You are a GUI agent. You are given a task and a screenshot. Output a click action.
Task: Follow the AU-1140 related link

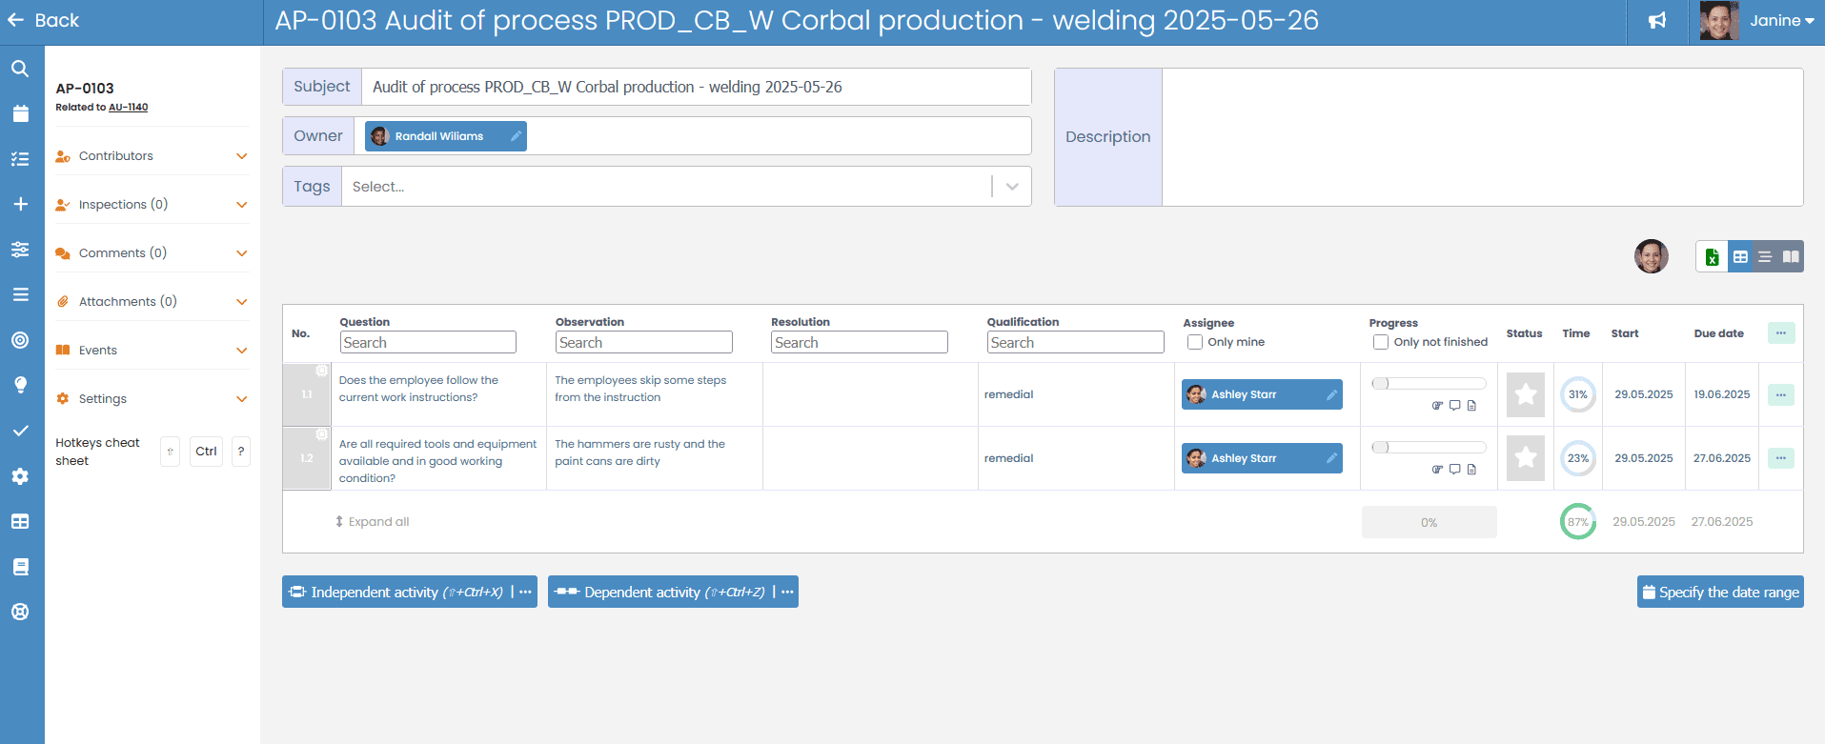pos(128,108)
